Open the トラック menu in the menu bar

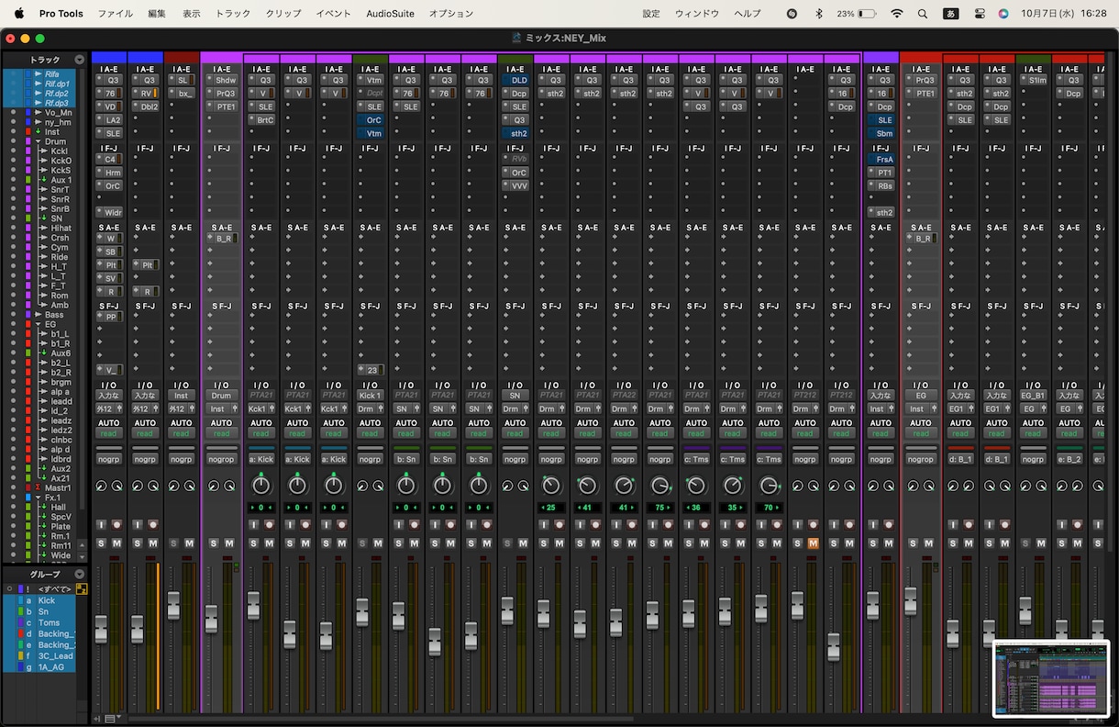point(233,14)
